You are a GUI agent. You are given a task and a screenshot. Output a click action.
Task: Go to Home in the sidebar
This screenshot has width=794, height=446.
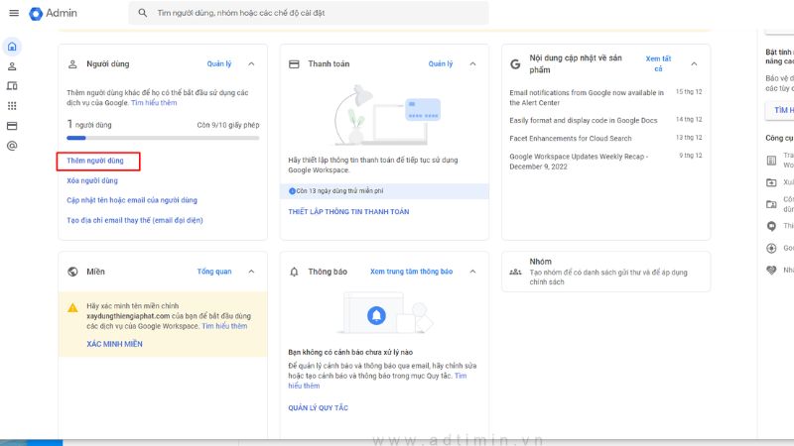coord(12,47)
